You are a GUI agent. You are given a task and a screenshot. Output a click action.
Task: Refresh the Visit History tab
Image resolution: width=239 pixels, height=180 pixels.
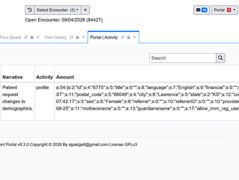71,37
